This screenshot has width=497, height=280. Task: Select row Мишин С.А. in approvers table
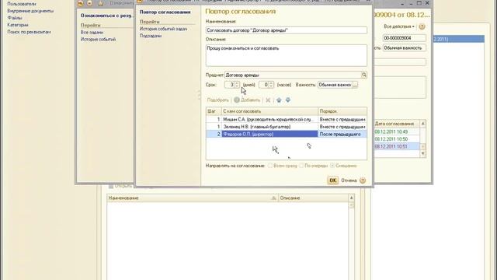[287, 119]
